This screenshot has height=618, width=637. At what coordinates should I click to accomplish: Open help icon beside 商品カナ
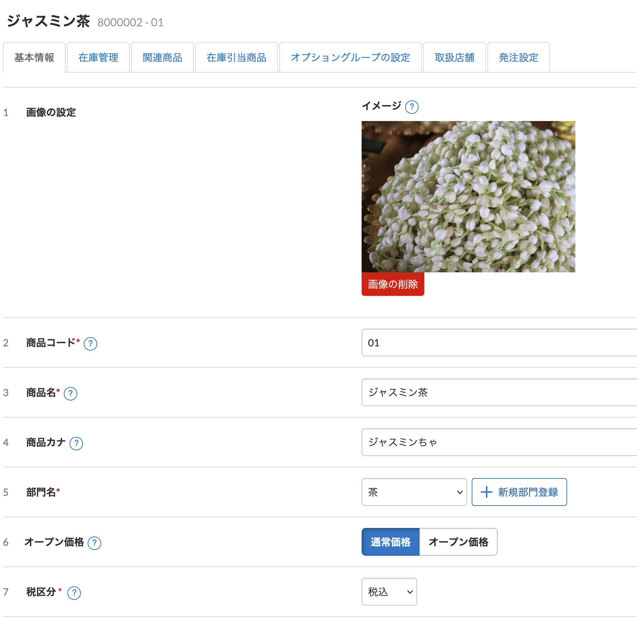pyautogui.click(x=76, y=443)
